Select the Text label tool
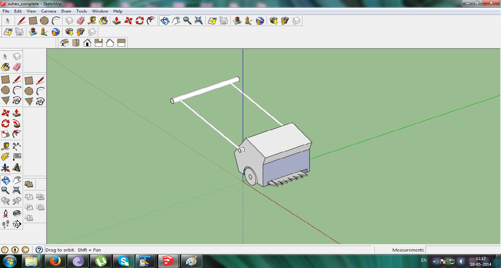Screen dimensions: 501x268 [17, 157]
